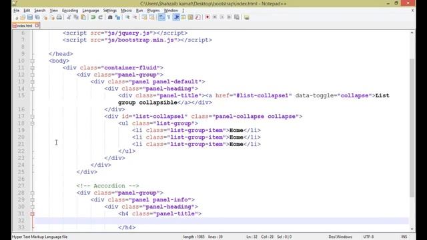Screen dimensions: 427x240
Task: Open the Search menu
Action: pos(40,11)
